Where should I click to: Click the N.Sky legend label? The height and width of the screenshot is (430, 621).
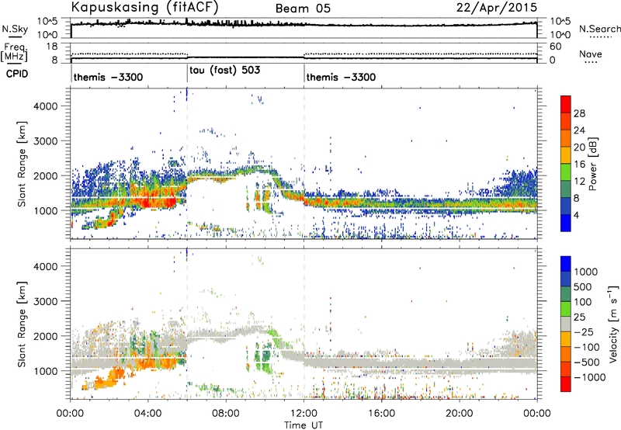click(x=15, y=29)
